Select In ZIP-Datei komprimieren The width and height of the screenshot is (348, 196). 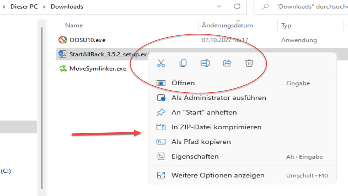pos(242,127)
